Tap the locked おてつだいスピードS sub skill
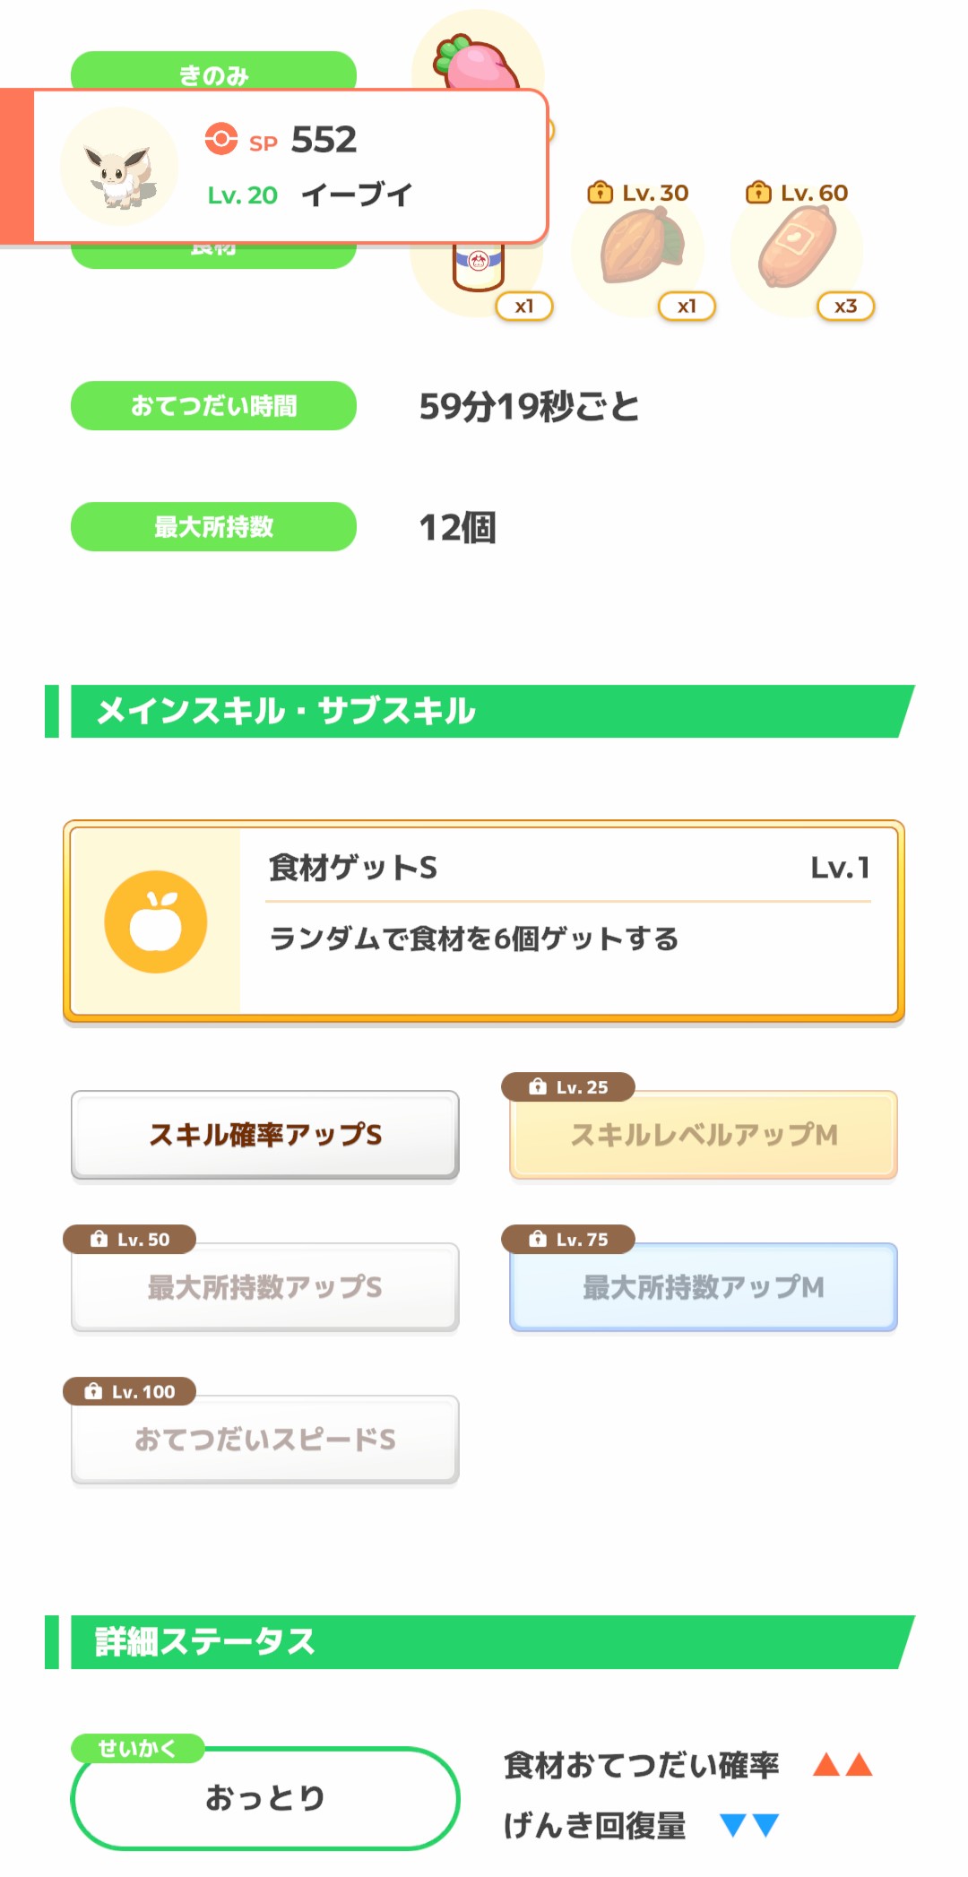This screenshot has width=968, height=1877. coord(265,1440)
